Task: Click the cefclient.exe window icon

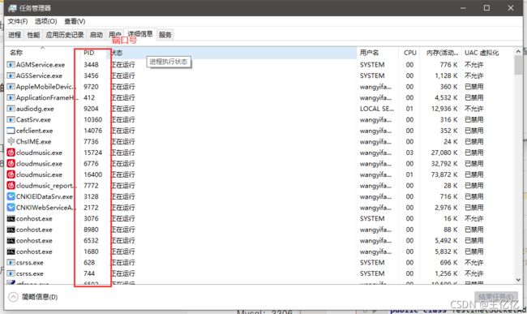Action: point(11,131)
